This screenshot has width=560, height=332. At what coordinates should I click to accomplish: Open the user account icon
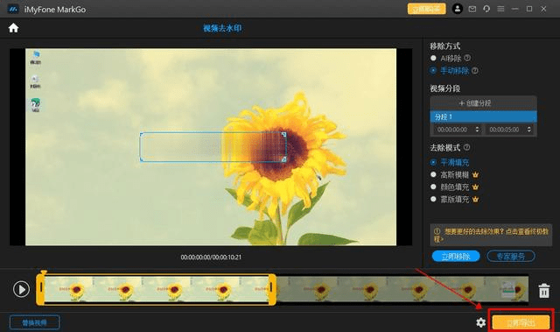tap(458, 9)
